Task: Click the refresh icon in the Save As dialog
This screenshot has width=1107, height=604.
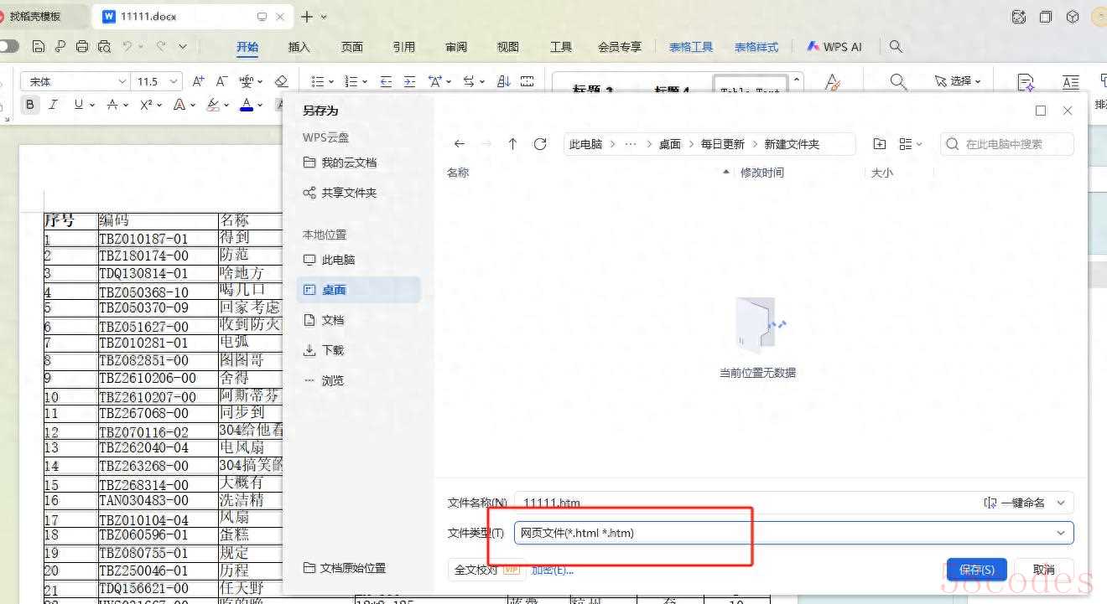Action: (540, 144)
